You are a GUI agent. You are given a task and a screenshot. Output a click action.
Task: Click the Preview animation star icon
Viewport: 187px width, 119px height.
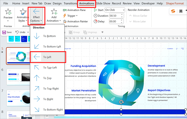pos(8,12)
